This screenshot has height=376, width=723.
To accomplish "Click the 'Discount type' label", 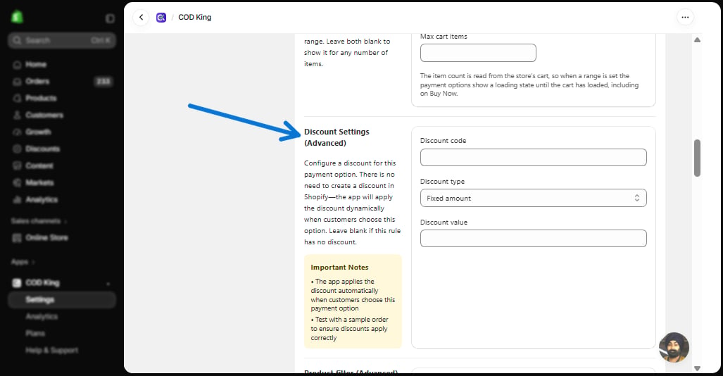I will (x=442, y=182).
